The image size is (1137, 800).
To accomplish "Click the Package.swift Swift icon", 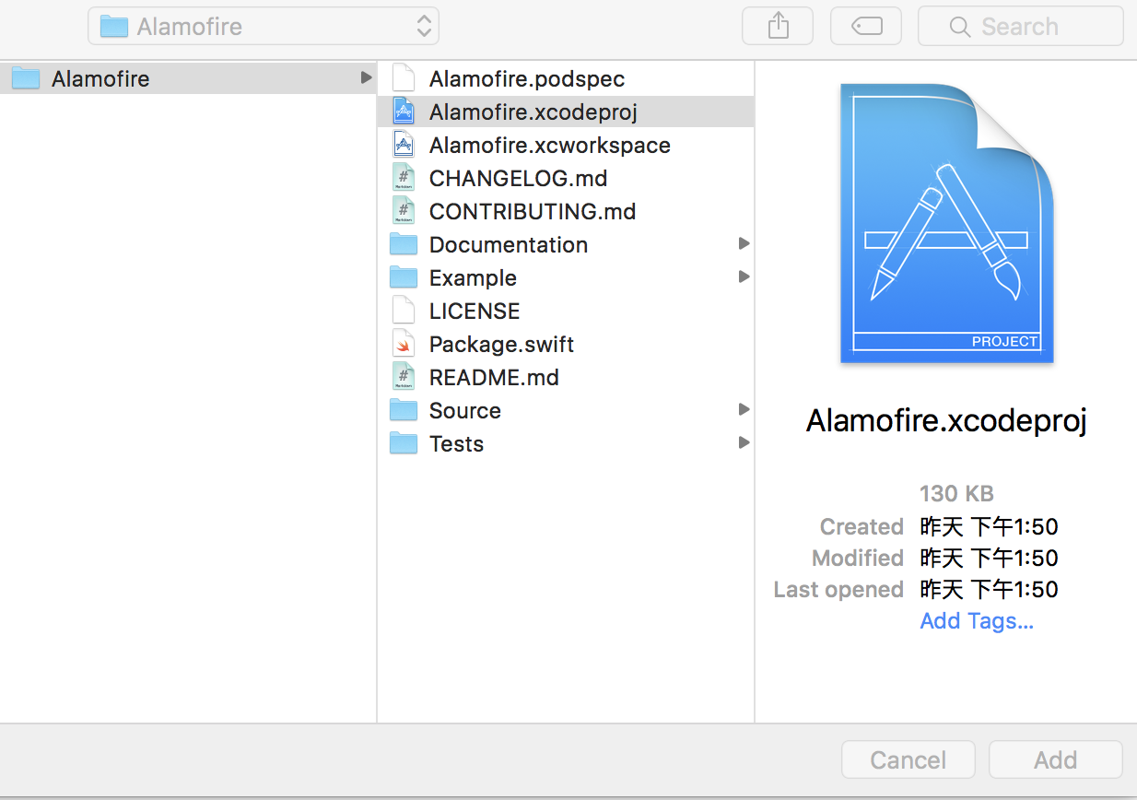I will pyautogui.click(x=404, y=345).
